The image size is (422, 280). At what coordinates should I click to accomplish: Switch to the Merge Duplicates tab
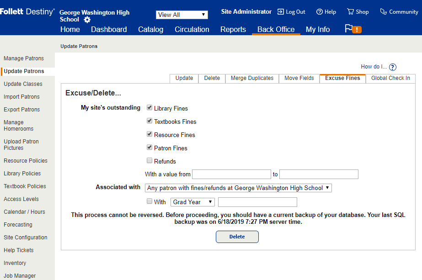tap(252, 78)
